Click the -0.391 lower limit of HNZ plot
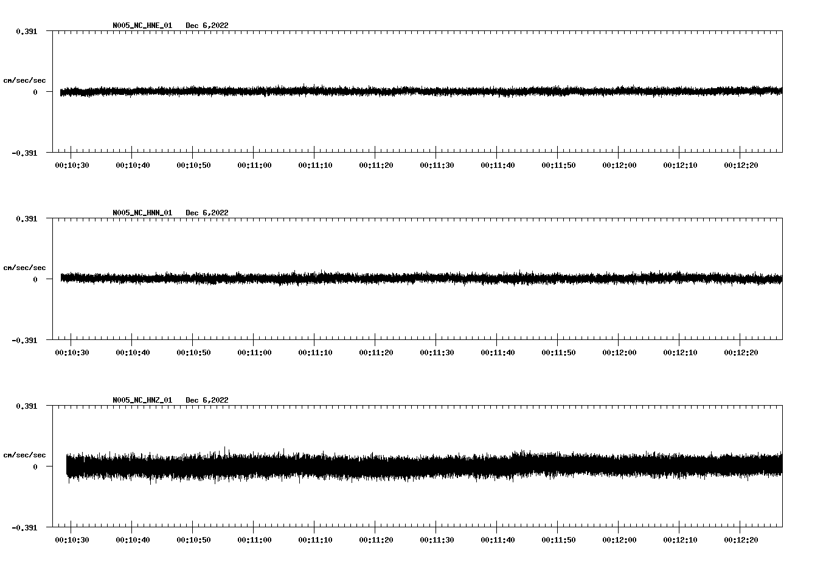This screenshot has width=826, height=562. point(24,527)
